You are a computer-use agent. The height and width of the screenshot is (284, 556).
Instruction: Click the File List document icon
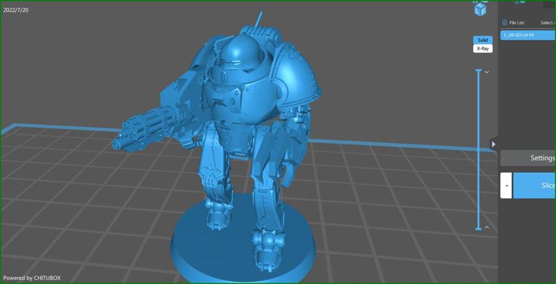[503, 23]
